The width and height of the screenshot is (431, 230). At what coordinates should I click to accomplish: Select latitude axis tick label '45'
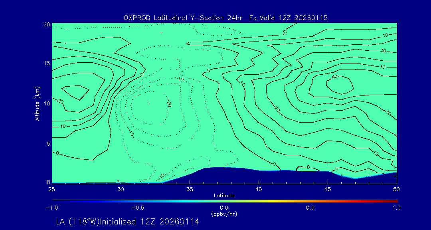[328, 189]
